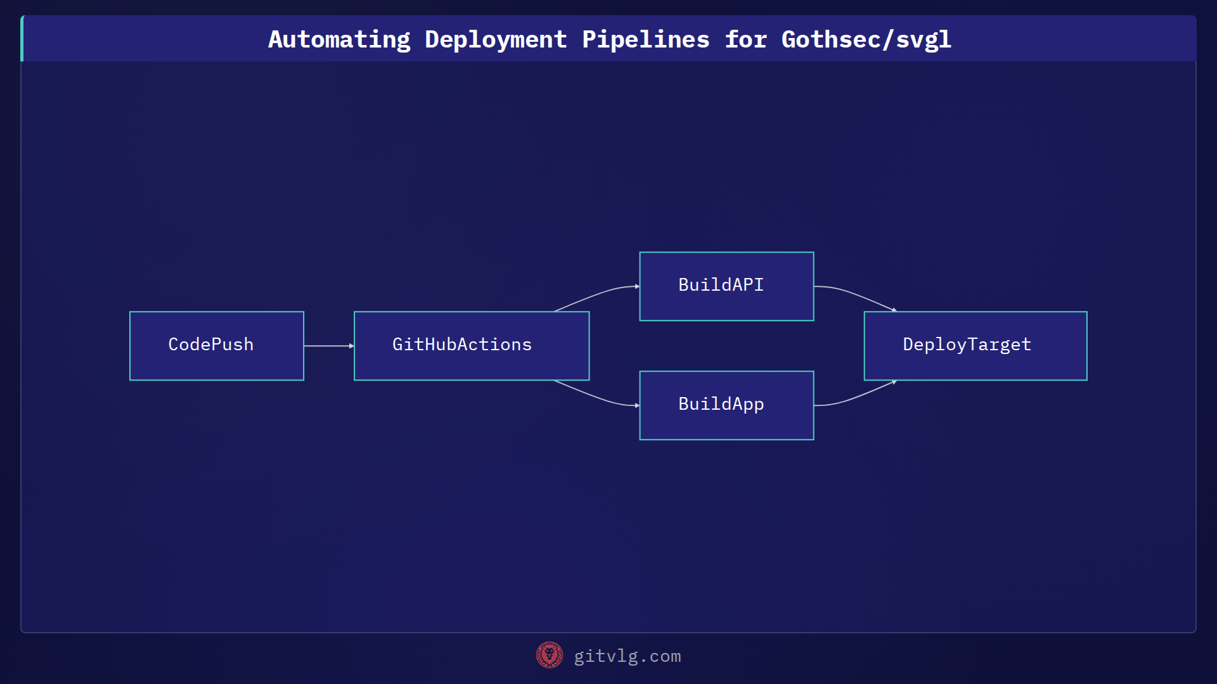Click the Automating Deployment Pipelines title
Screen dimensions: 1217x684
(x=609, y=39)
